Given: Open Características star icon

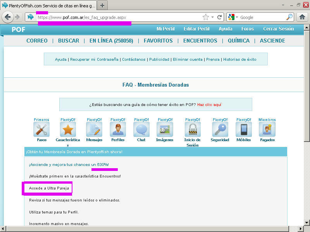Looking at the screenshot, I should coord(68,130).
